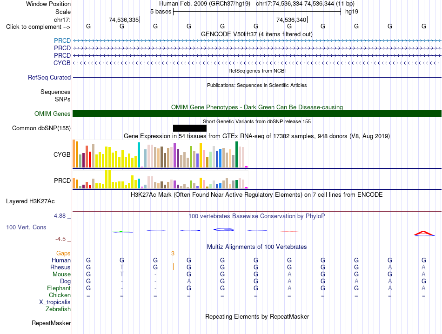
Task: Click the Layered H3K27Ac track label
Action: (x=30, y=201)
